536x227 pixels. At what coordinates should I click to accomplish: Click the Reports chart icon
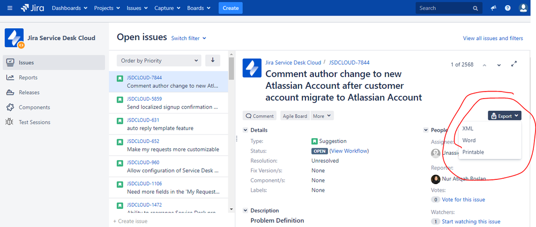point(10,78)
